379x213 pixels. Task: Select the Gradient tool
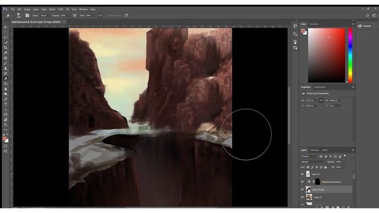tap(5, 83)
